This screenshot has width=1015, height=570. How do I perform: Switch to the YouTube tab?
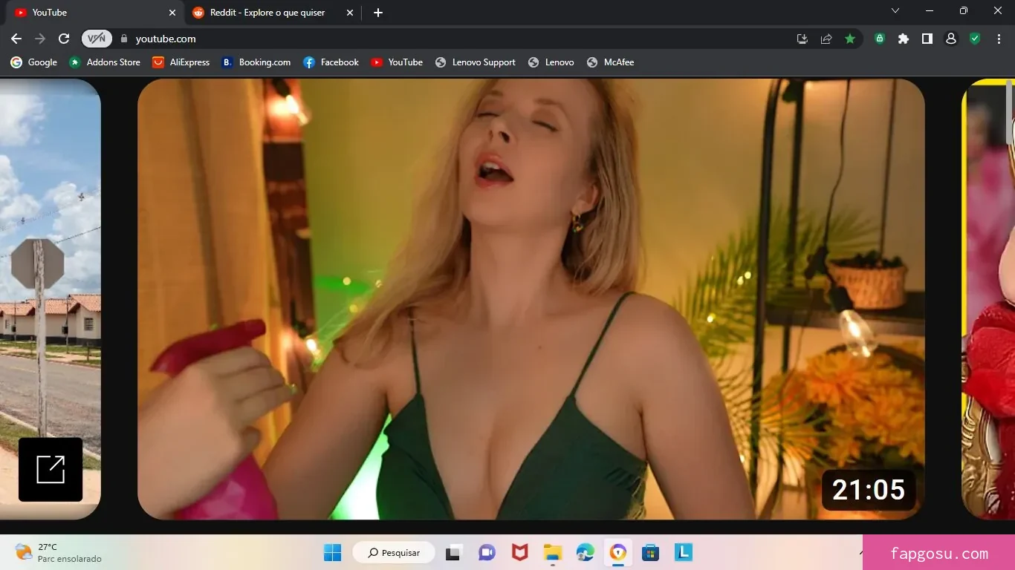(x=93, y=13)
